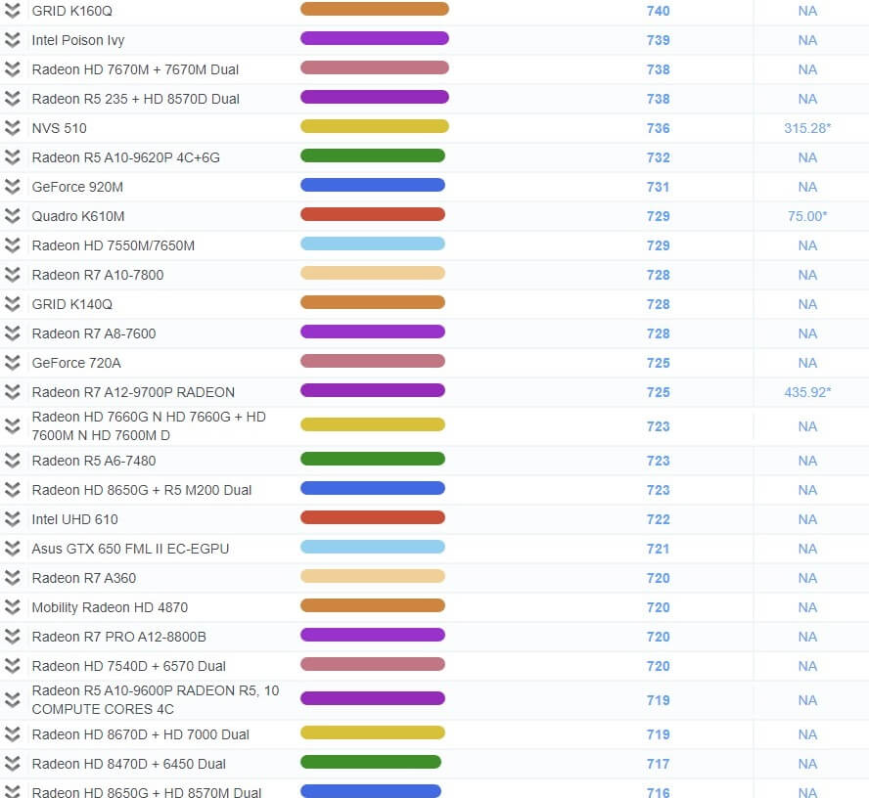
Task: Open Radeon HD 7540D + 6570 Dual link
Action: click(x=128, y=667)
